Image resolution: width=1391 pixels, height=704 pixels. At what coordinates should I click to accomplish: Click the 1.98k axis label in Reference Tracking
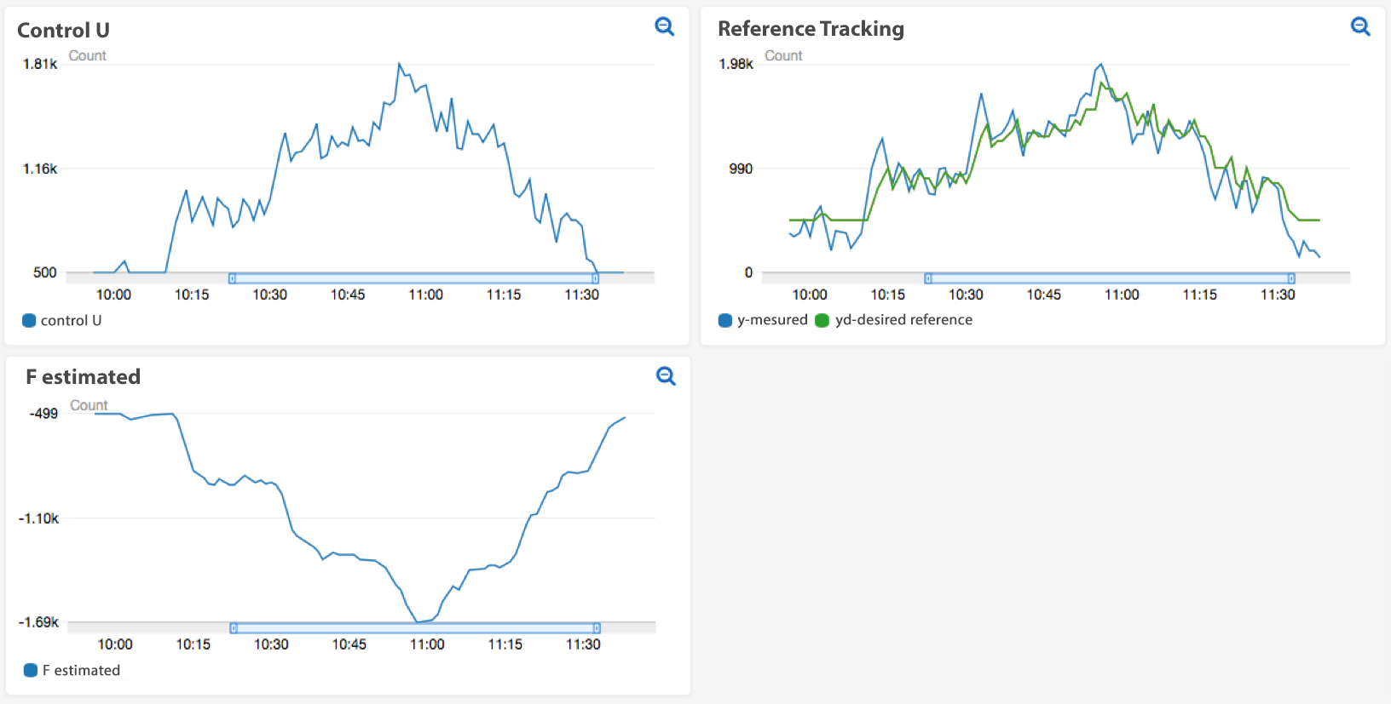(736, 64)
